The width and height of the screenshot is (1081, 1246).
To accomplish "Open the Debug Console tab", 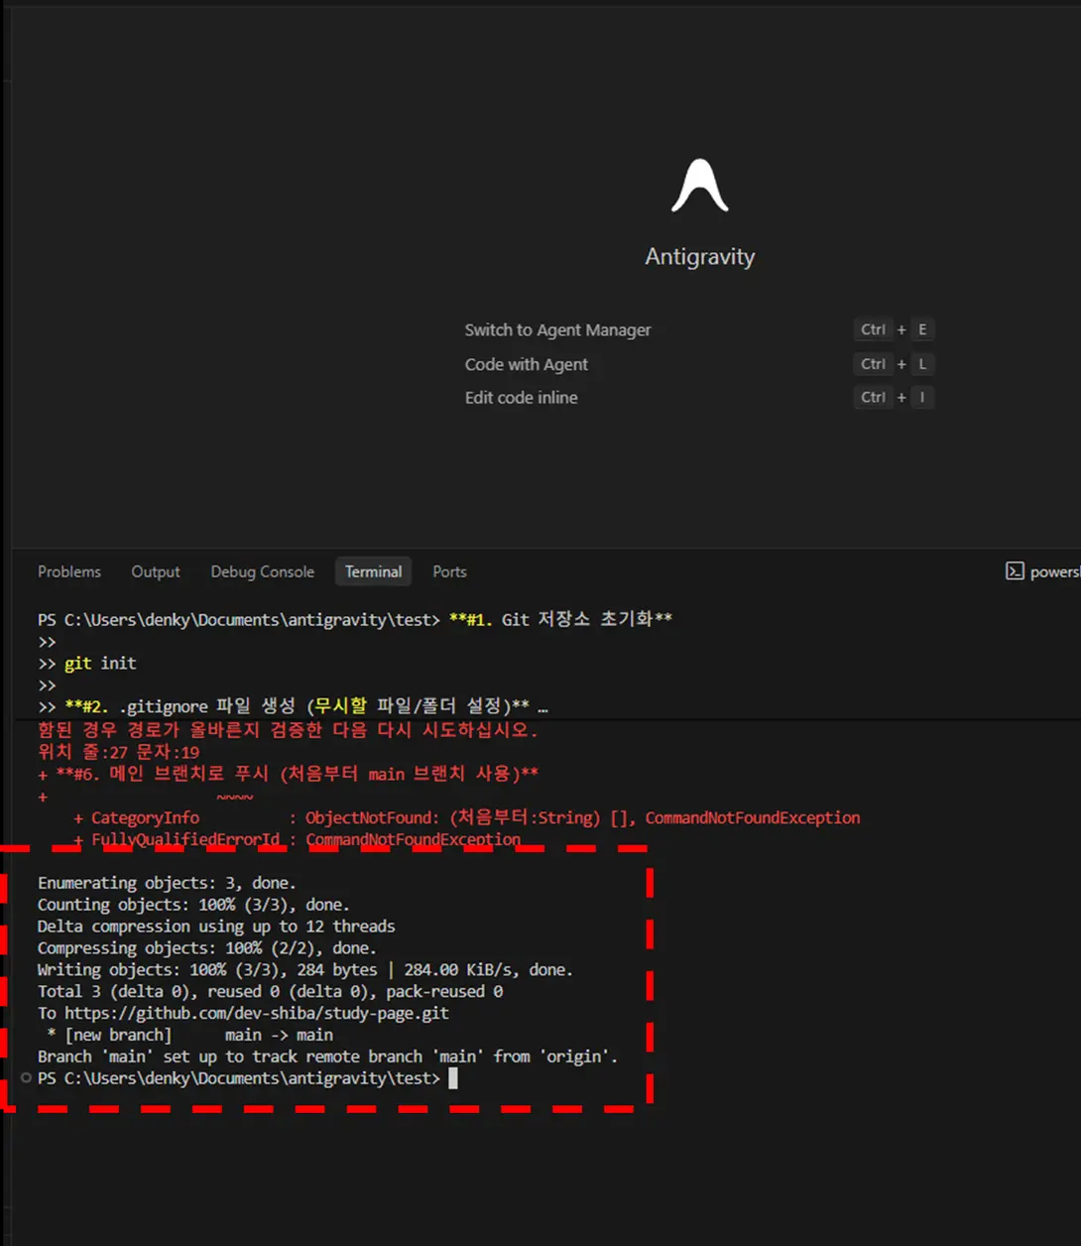I will (x=262, y=571).
